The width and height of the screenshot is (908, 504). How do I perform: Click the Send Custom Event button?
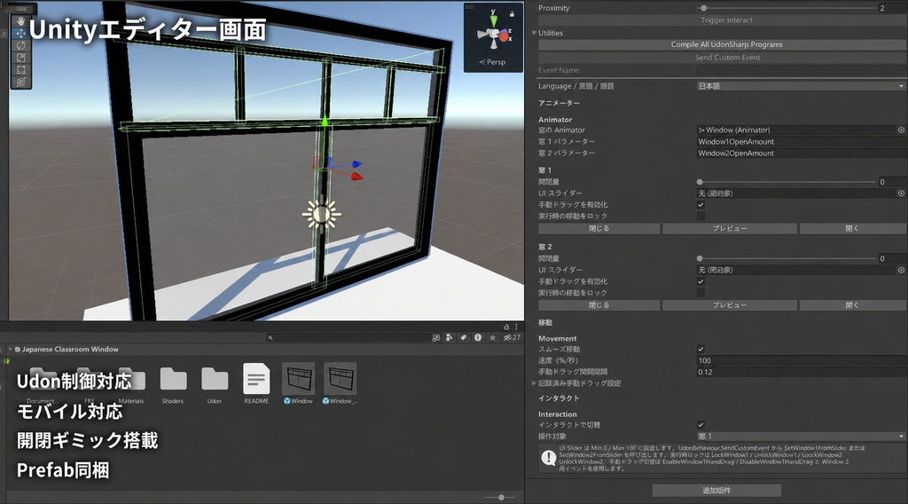(726, 58)
